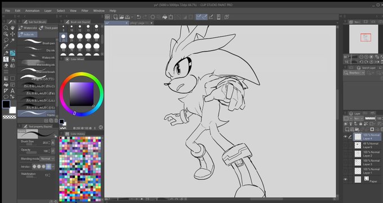Screen dimensions: 383x203
Task: Select the Fill bucket tool
Action: (x=6, y=85)
